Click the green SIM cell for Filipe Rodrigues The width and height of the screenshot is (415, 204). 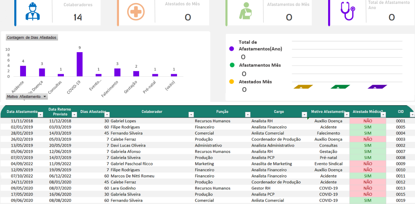click(x=368, y=127)
